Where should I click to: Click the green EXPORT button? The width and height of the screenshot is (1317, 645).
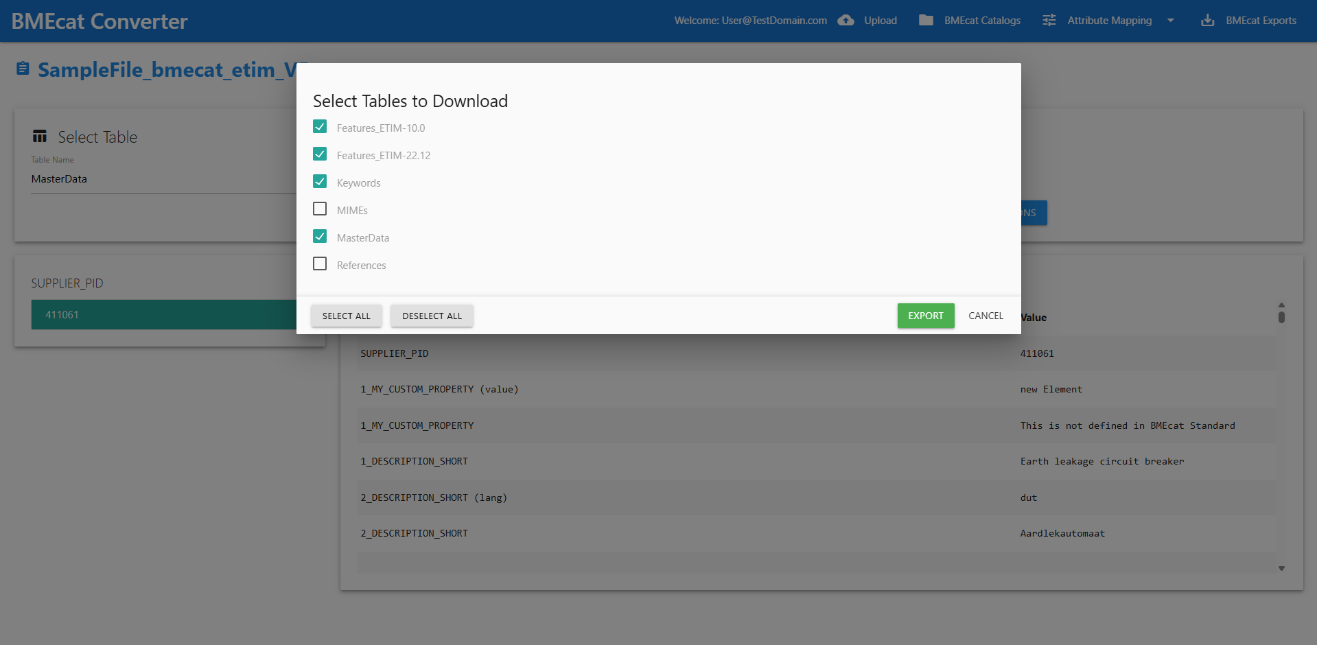pyautogui.click(x=926, y=316)
